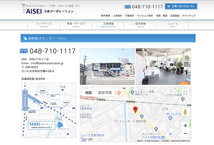Click the ファミリーマート 浦和白幡 map marker
Screen dimensions: 214x145
142,116
